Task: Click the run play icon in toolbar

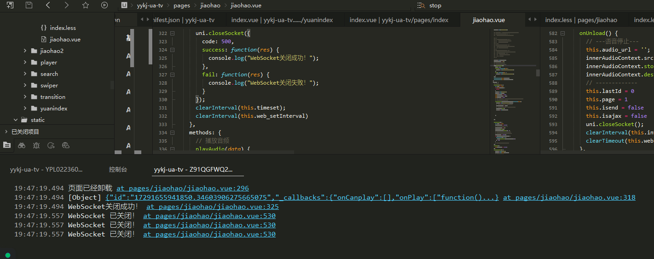Action: click(104, 6)
